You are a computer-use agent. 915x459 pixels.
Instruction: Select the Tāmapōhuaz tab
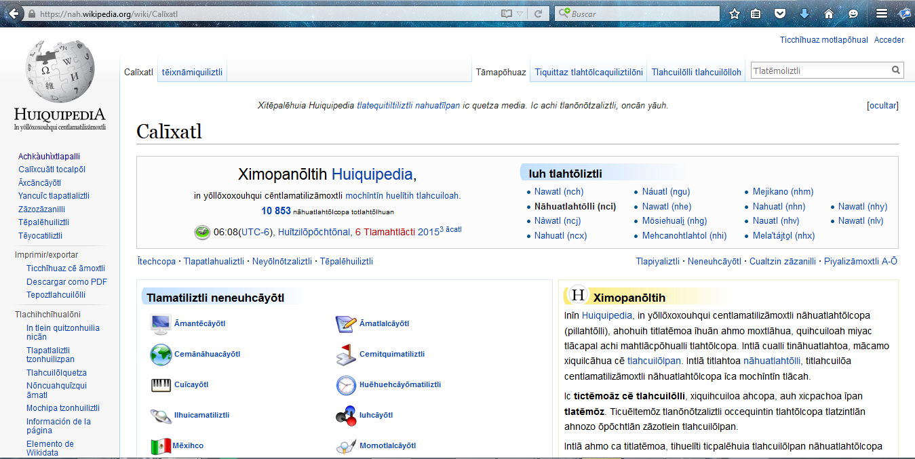pyautogui.click(x=501, y=72)
